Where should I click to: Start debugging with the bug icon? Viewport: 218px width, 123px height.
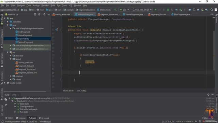(x=168, y=10)
